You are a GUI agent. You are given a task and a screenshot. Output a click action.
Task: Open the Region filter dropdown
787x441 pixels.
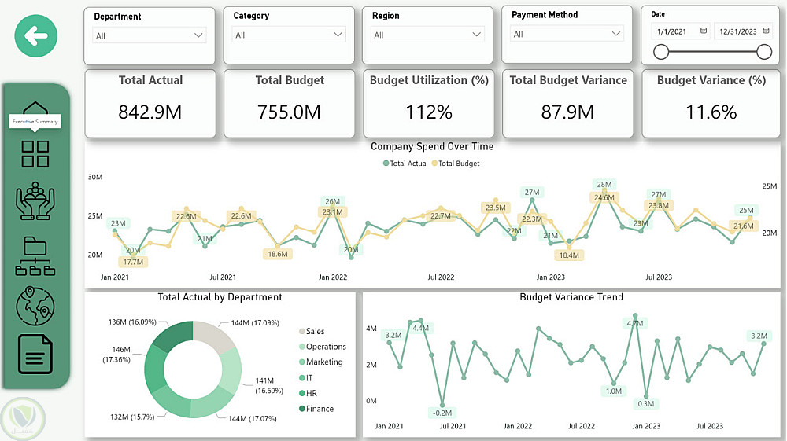point(477,35)
